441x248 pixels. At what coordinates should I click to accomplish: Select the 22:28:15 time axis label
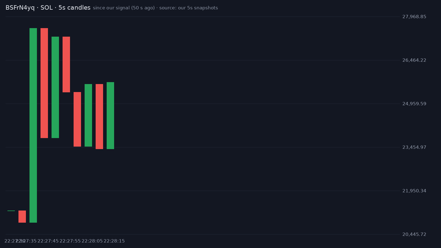click(114, 241)
